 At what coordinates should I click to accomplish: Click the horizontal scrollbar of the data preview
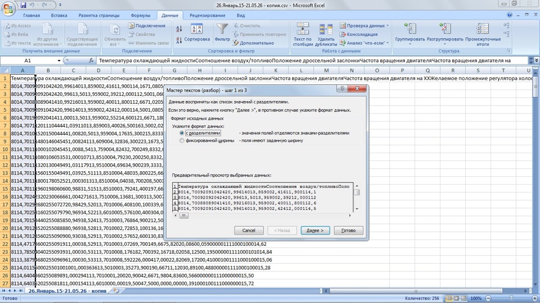[263, 215]
